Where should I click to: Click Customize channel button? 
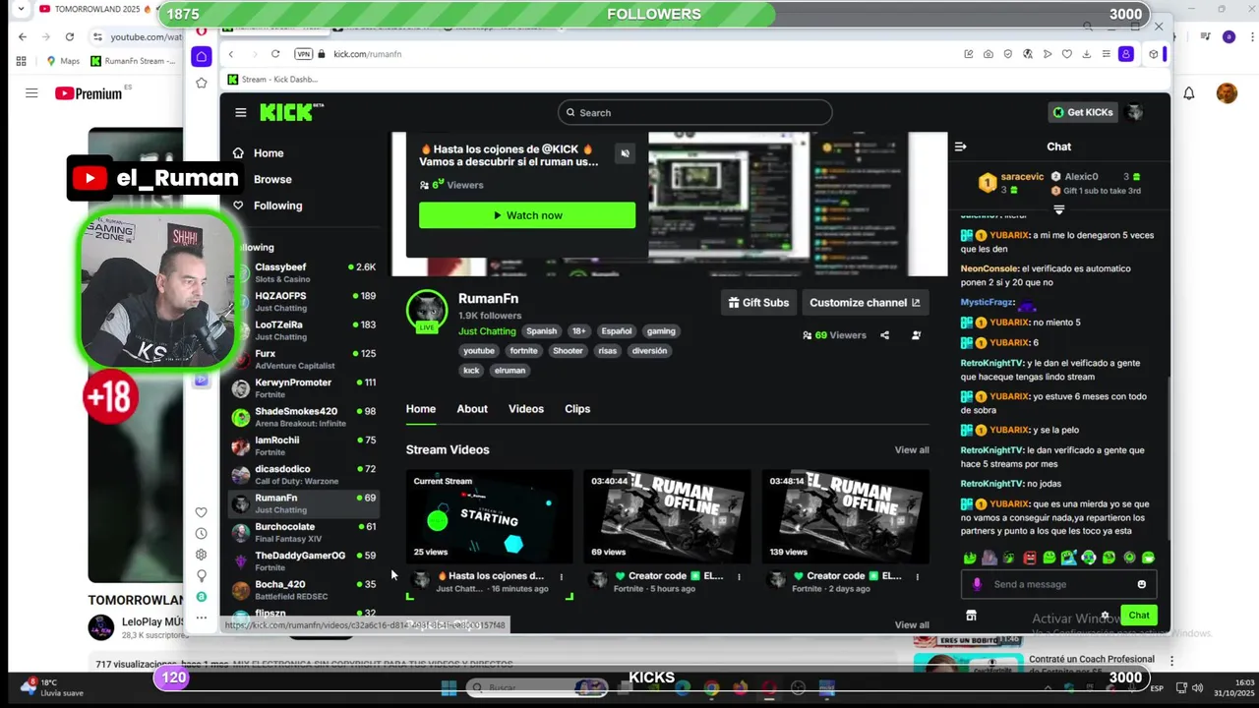coord(865,303)
